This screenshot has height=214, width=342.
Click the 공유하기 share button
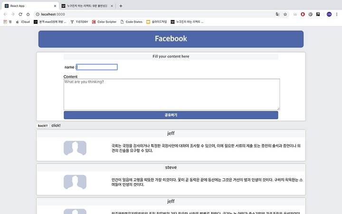point(171,115)
